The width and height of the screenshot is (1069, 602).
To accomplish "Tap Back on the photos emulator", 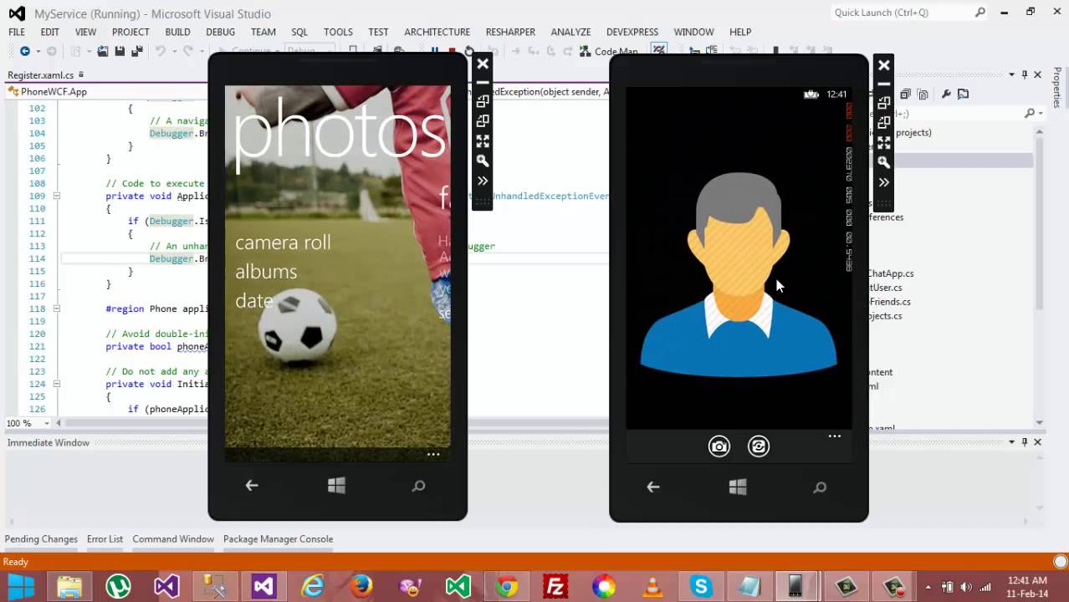I will pyautogui.click(x=252, y=486).
